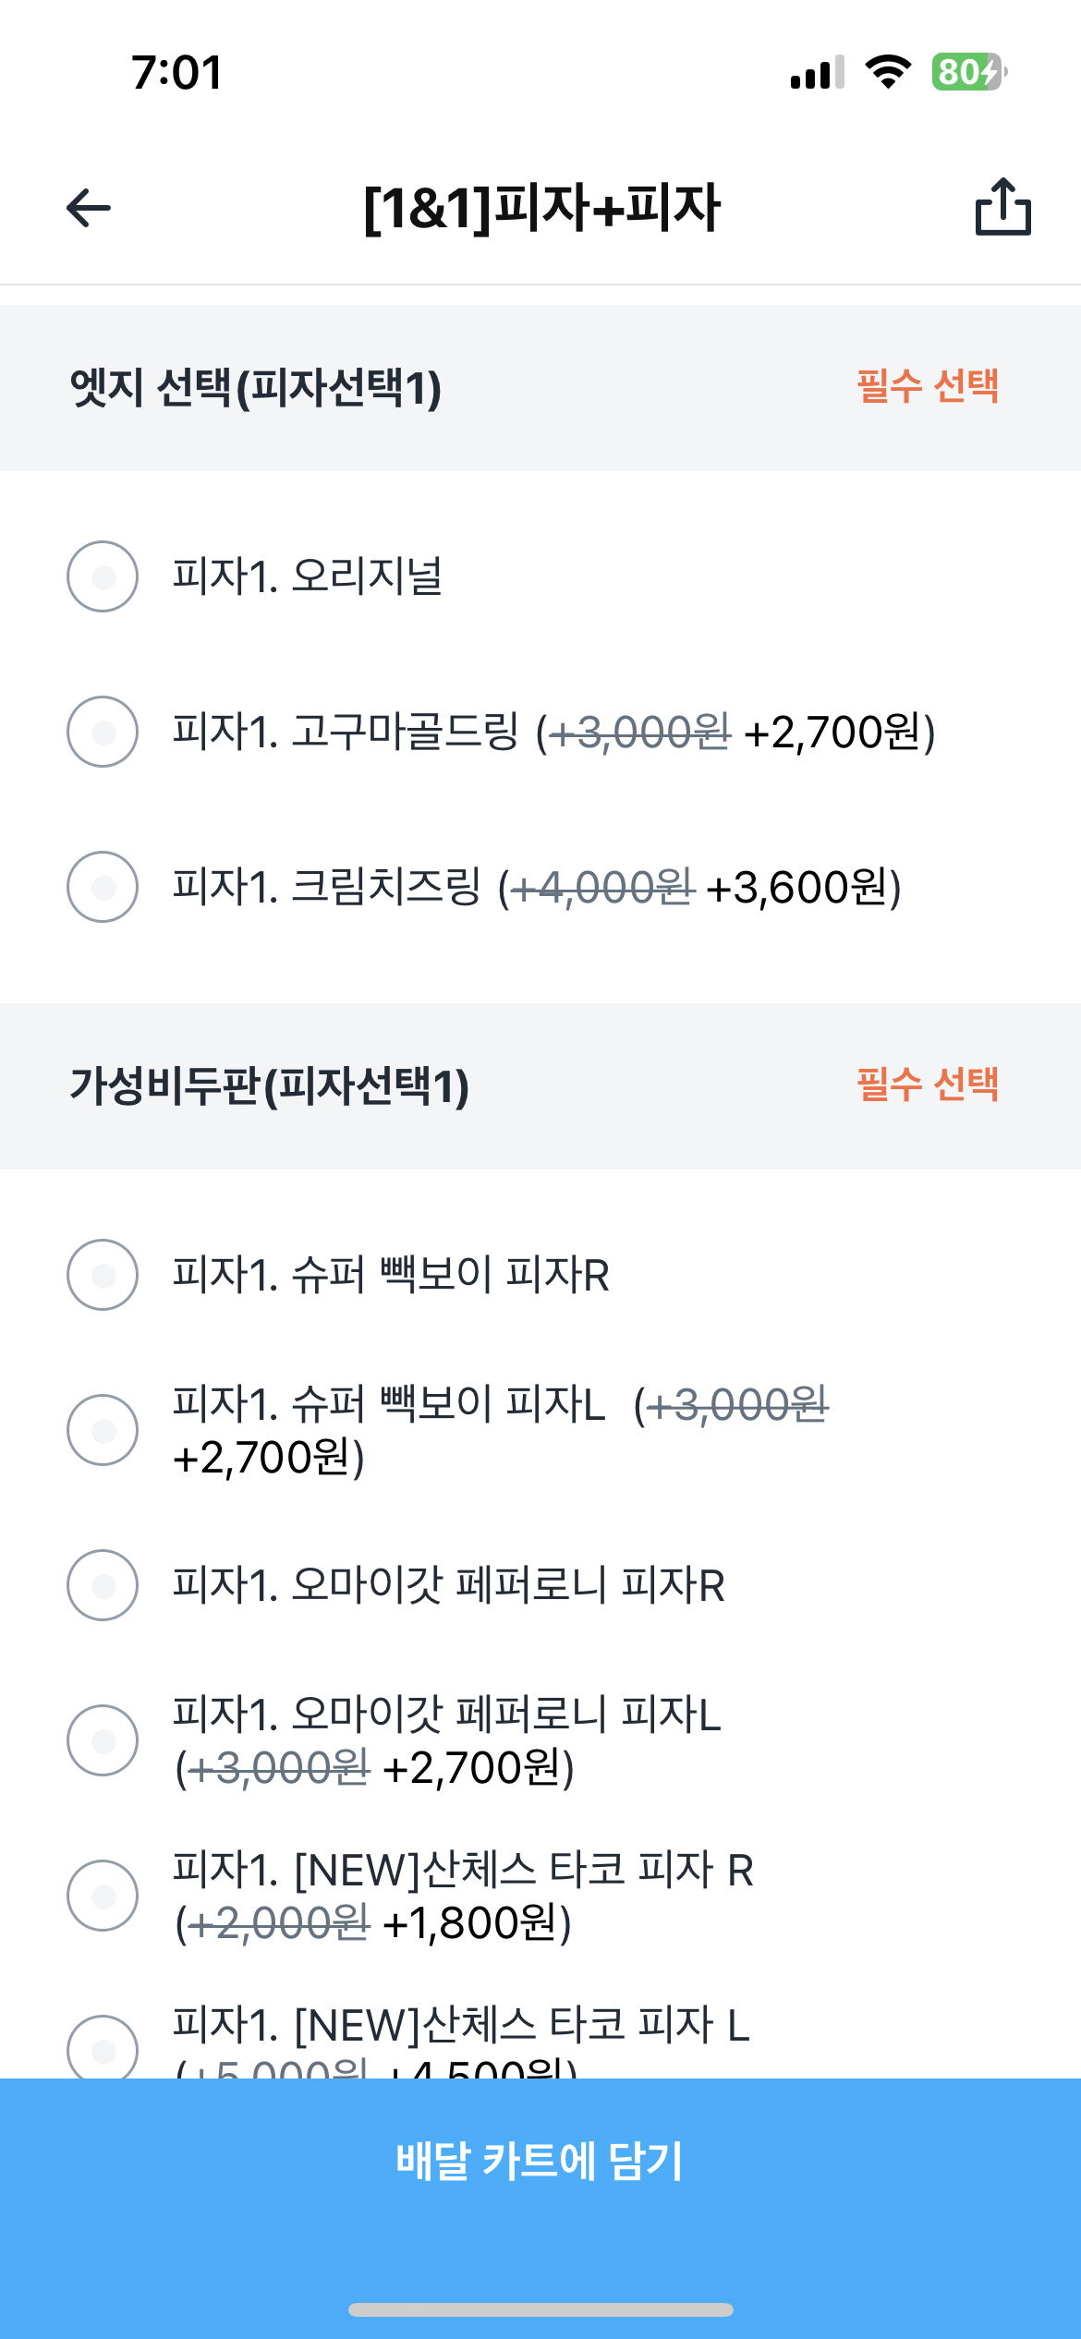Tap the cellular signal bars icon
1081x2339 pixels.
point(817,72)
